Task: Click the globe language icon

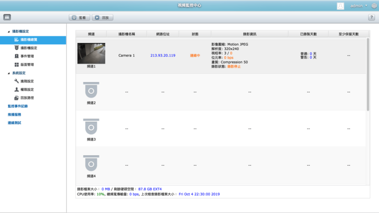Action: point(374,6)
